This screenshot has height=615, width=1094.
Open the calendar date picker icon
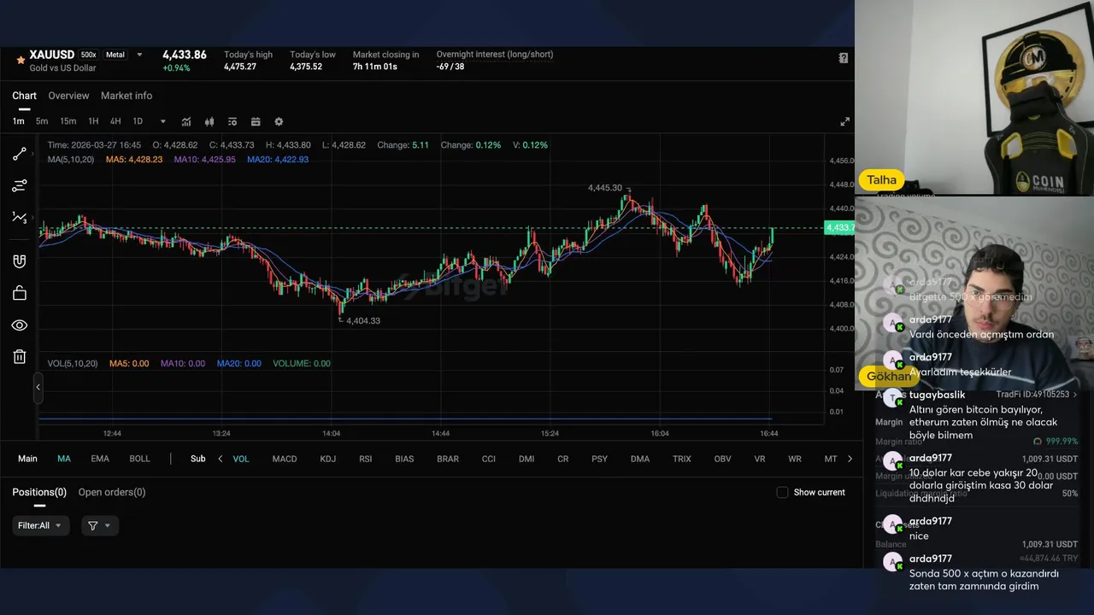tap(256, 121)
